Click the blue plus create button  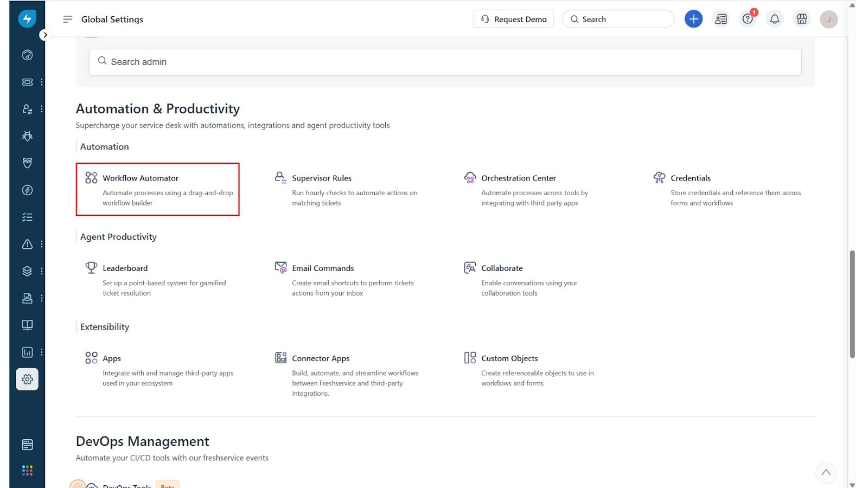tap(693, 19)
